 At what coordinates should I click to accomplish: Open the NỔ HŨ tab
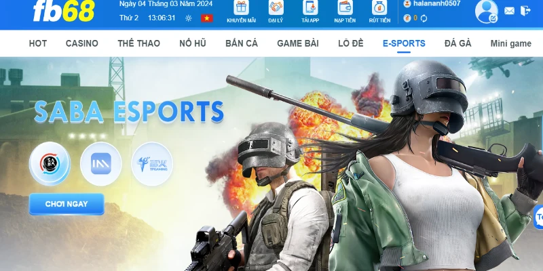point(193,43)
